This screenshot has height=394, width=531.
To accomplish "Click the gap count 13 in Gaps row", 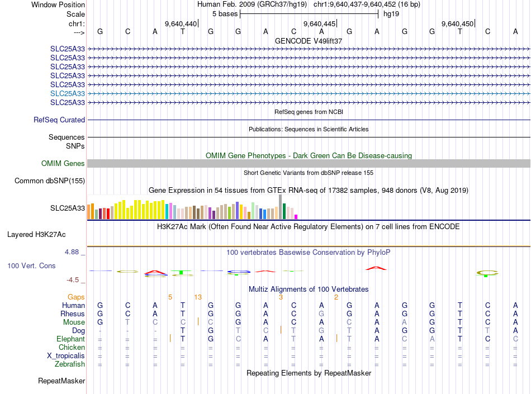I will pyautogui.click(x=198, y=297).
